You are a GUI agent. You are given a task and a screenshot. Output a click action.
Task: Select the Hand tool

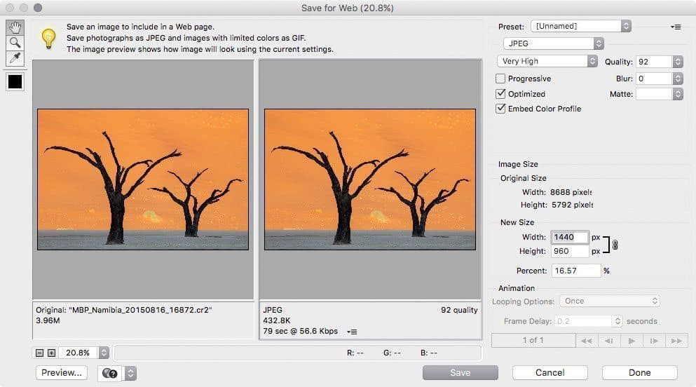coord(15,28)
